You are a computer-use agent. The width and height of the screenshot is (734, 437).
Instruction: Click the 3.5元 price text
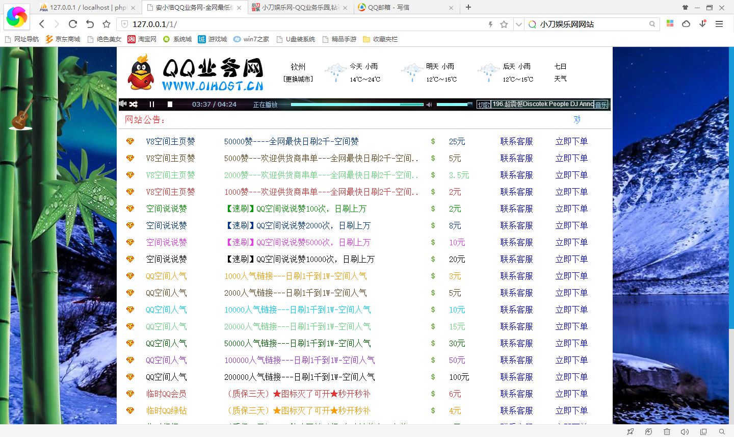[459, 175]
